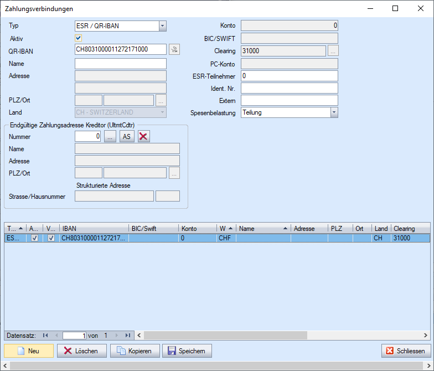
Task: Click the QR-IBAN validation icon button
Action: coord(174,50)
